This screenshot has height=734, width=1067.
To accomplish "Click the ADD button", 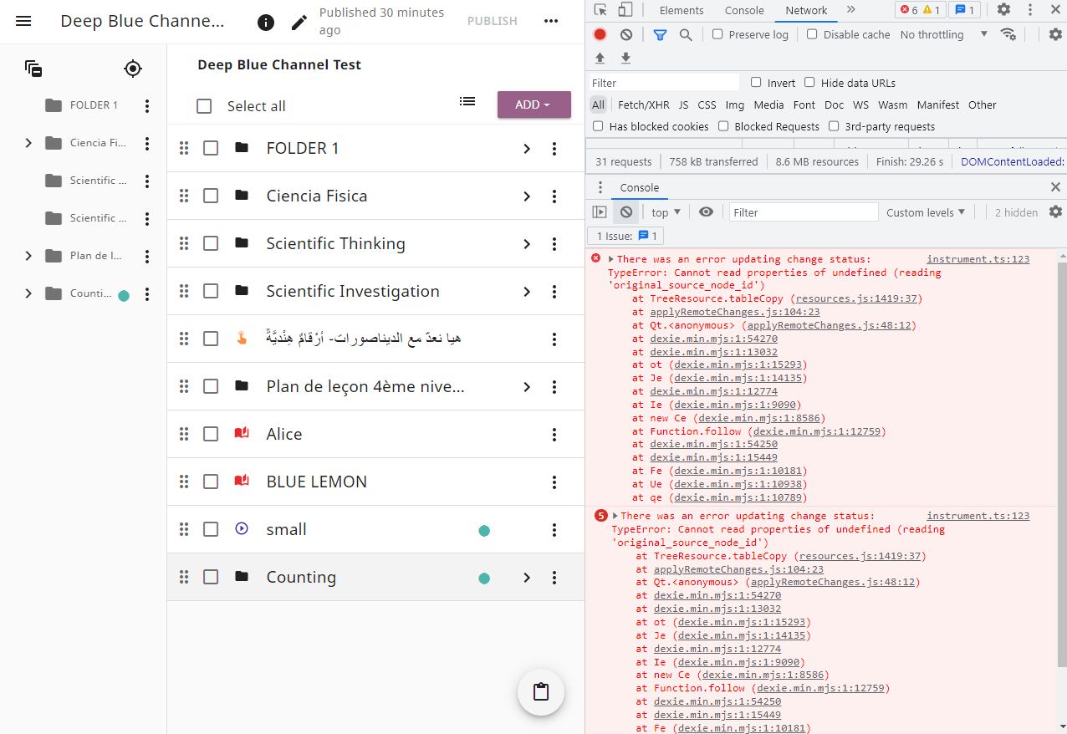I will pyautogui.click(x=533, y=104).
